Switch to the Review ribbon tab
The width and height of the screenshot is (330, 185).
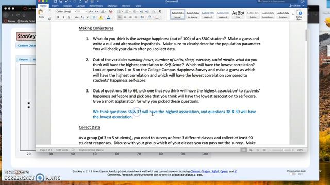pyautogui.click(x=126, y=6)
